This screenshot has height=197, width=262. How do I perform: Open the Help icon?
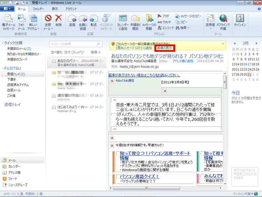click(259, 9)
